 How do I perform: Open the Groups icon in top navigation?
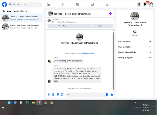click(107, 4)
